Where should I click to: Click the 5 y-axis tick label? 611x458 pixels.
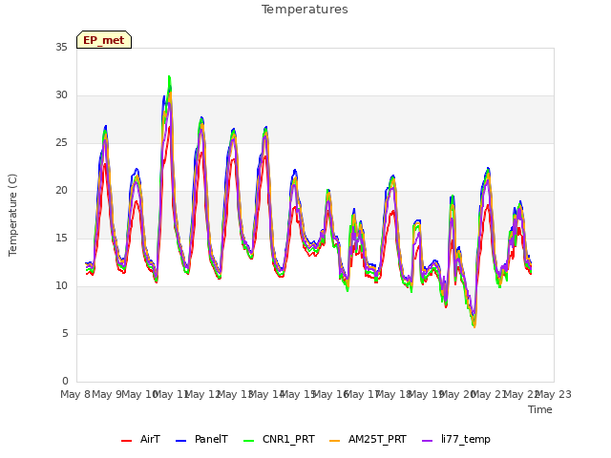[65, 334]
